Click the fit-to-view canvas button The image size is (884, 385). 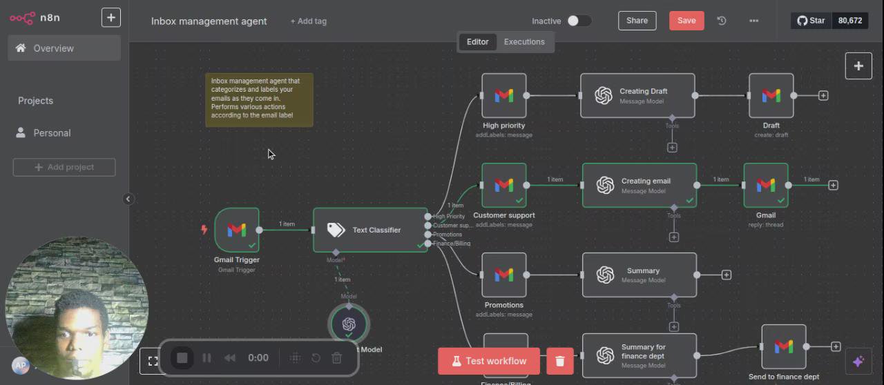click(x=152, y=361)
